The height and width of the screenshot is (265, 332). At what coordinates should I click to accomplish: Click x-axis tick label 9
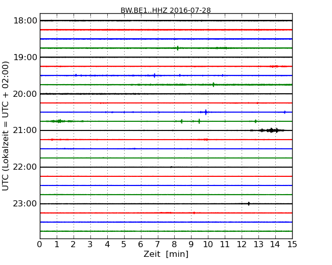click(x=191, y=245)
